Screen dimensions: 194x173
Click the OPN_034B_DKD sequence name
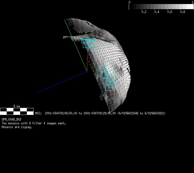point(12,119)
